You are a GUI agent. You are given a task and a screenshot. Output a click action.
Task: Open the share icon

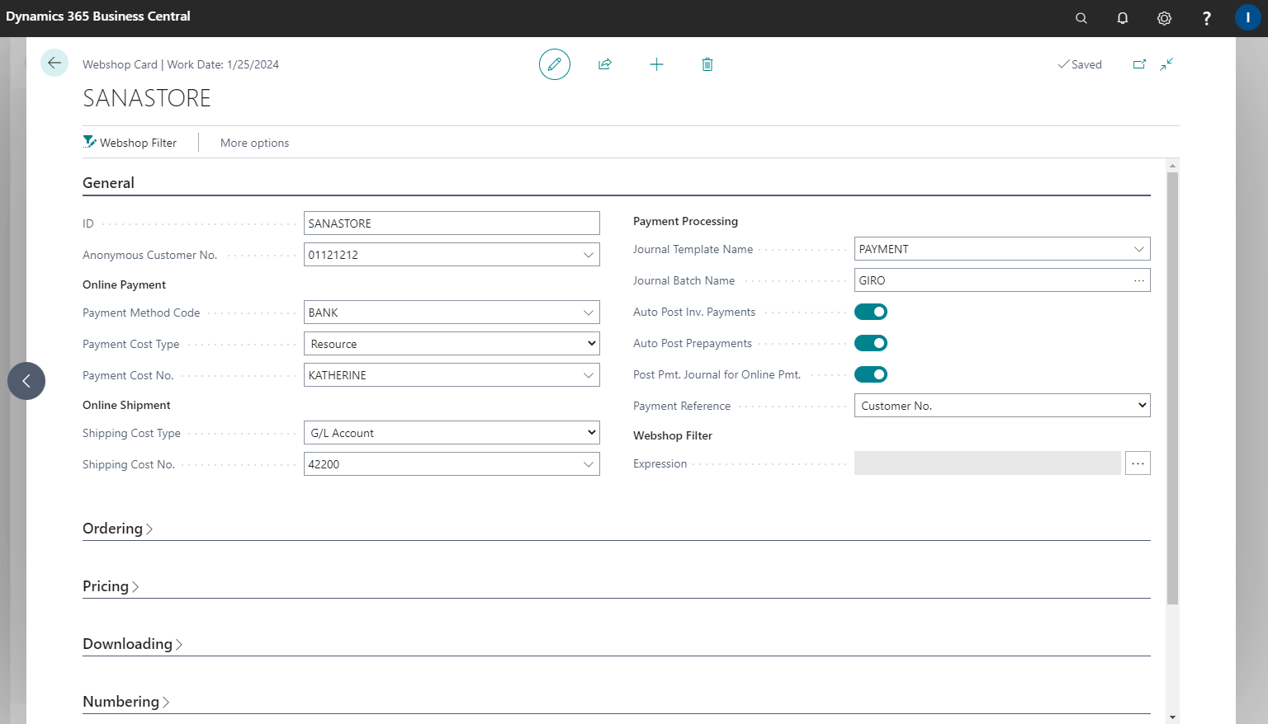[x=605, y=64]
